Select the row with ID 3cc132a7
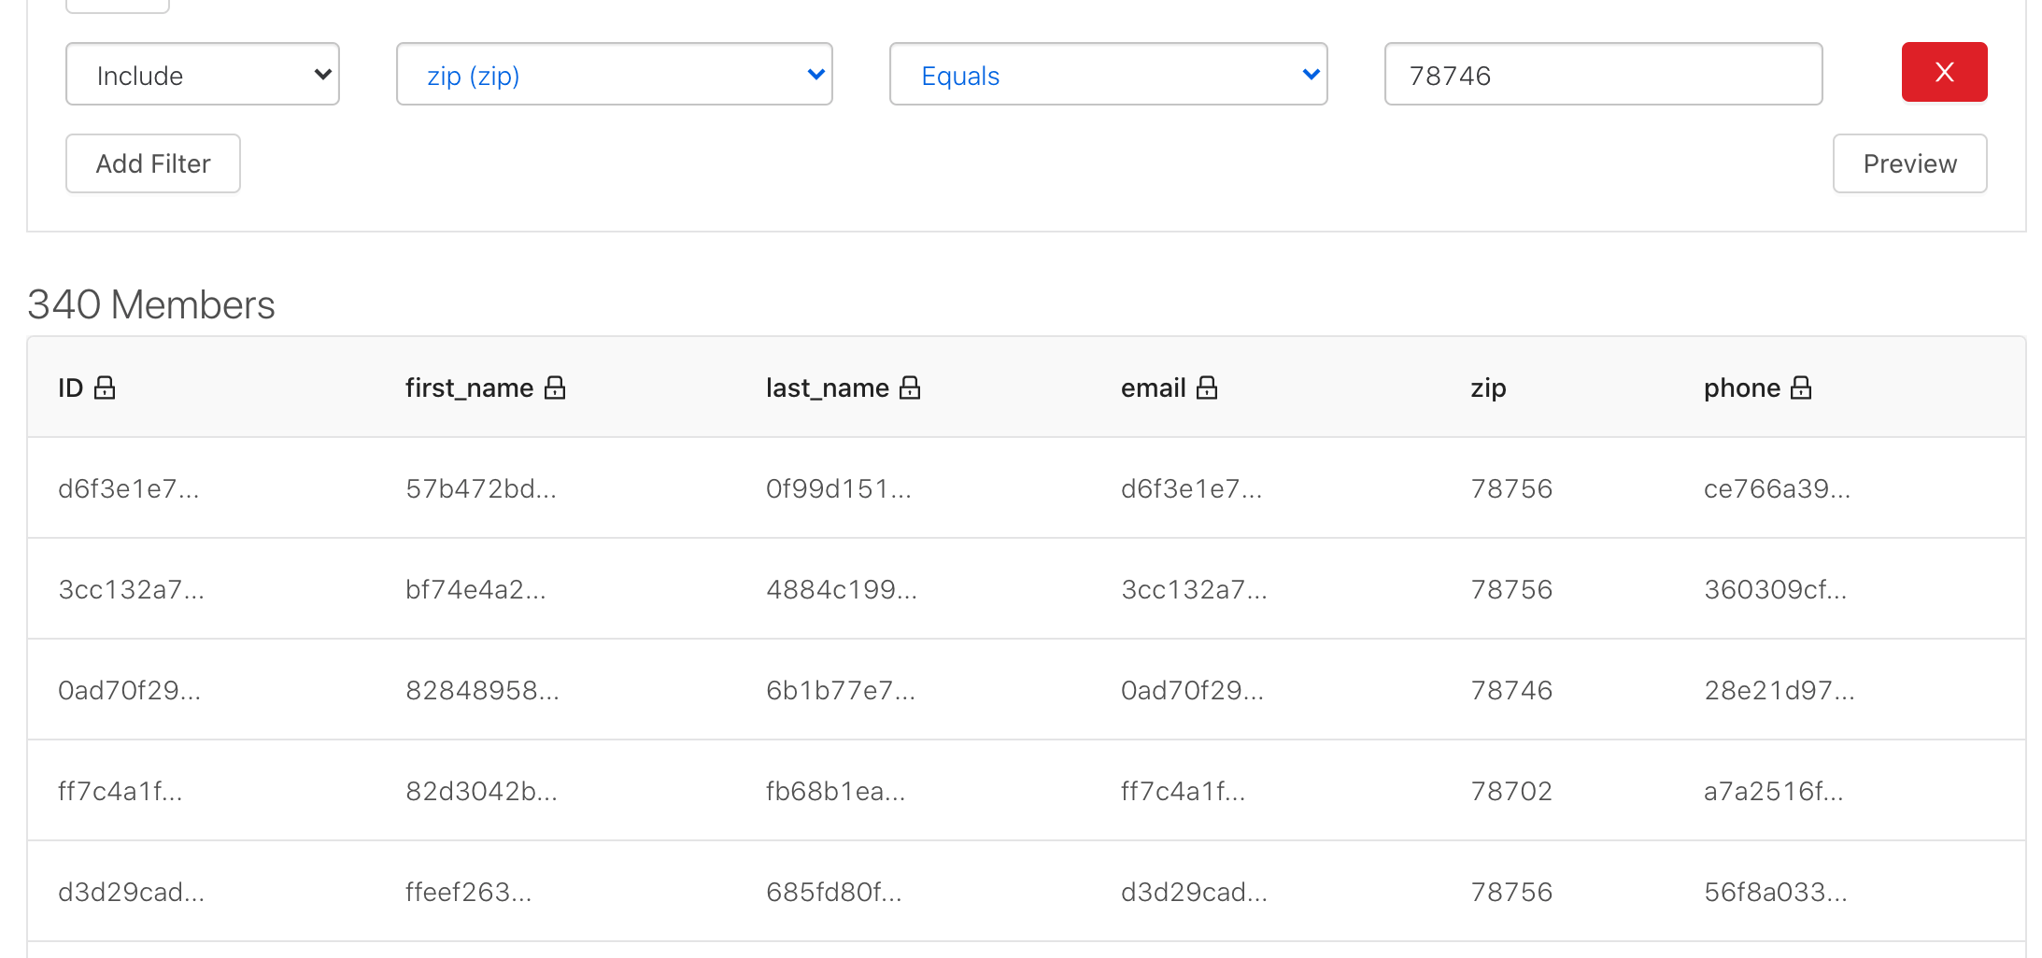This screenshot has width=2042, height=958. point(131,589)
